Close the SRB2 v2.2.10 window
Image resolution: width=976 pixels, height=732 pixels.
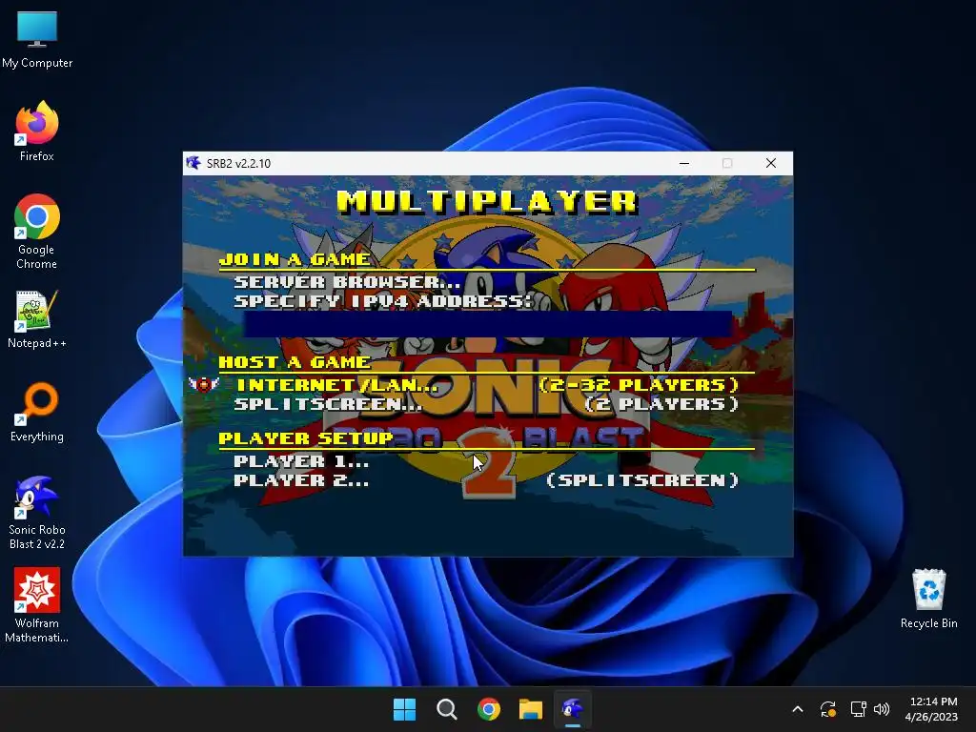[x=770, y=163]
